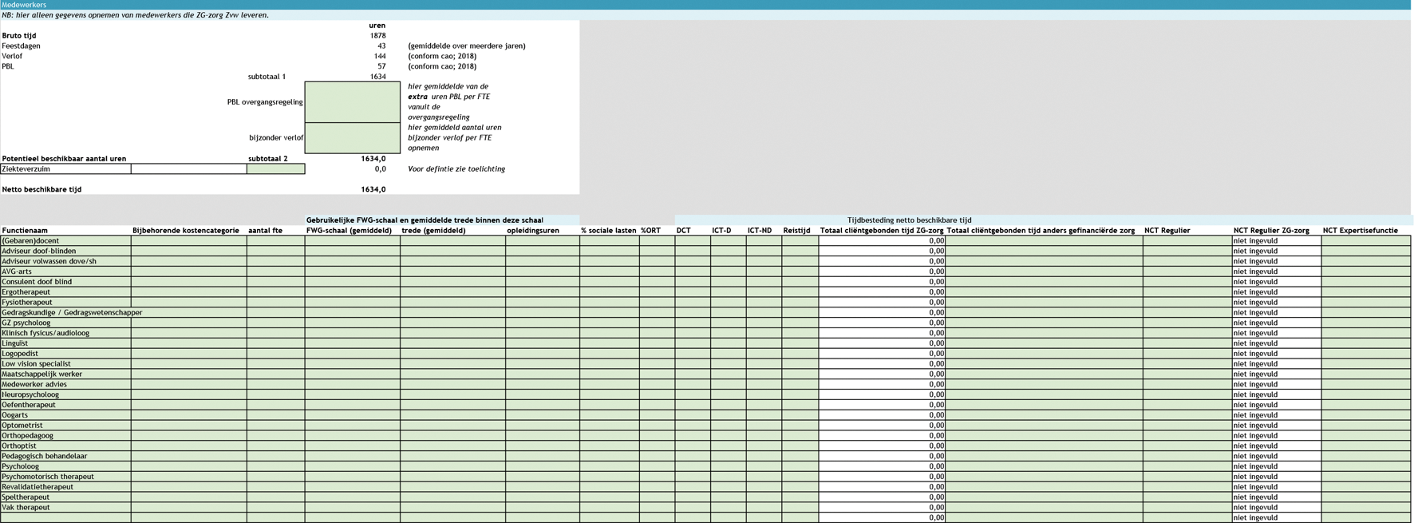
Task: Click the trede cell for Logopedist
Action: point(452,354)
